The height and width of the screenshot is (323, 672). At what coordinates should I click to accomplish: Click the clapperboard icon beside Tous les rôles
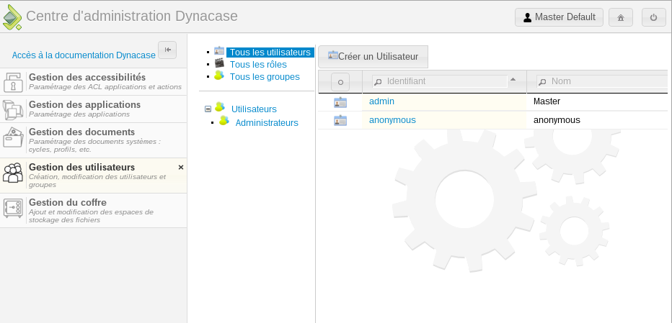pyautogui.click(x=219, y=63)
